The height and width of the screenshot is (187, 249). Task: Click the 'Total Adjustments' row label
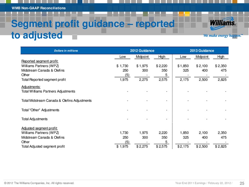(34, 119)
